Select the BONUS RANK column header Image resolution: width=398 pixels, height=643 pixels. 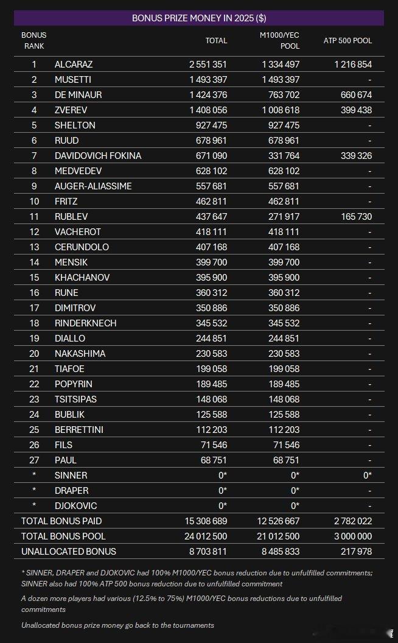34,41
